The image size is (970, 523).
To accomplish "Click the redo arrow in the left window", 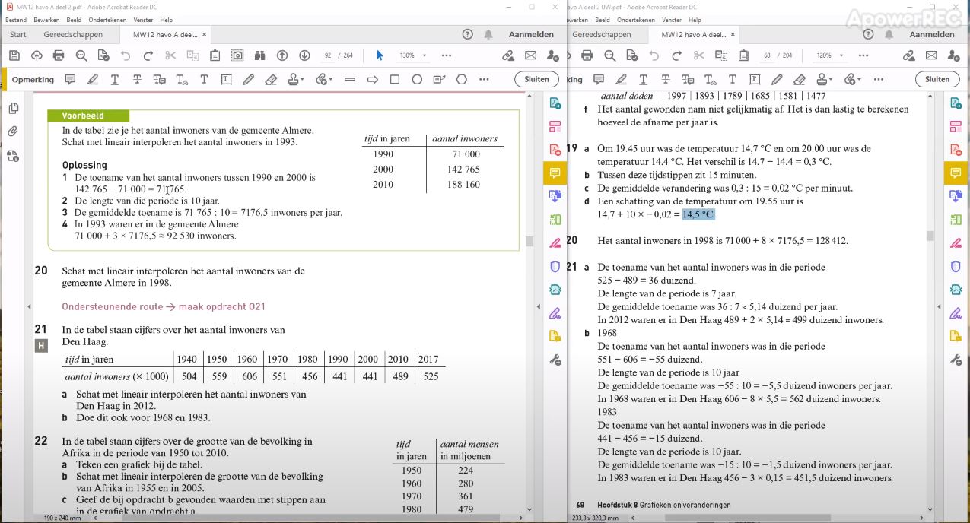I will pos(148,55).
